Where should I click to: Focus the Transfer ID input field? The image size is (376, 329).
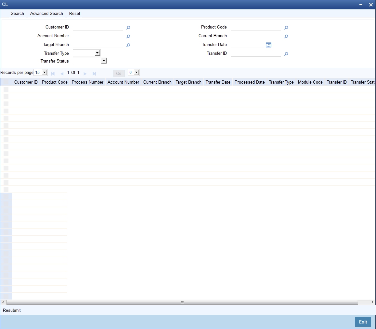pyautogui.click(x=256, y=53)
